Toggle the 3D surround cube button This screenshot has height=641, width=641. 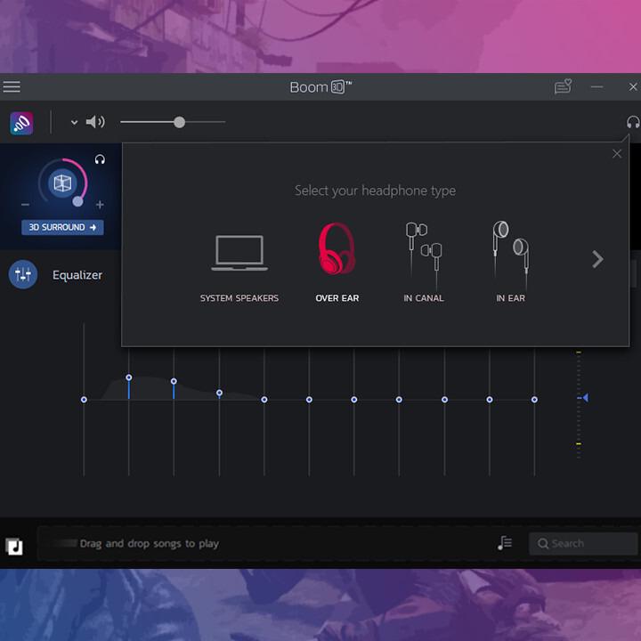tap(62, 183)
